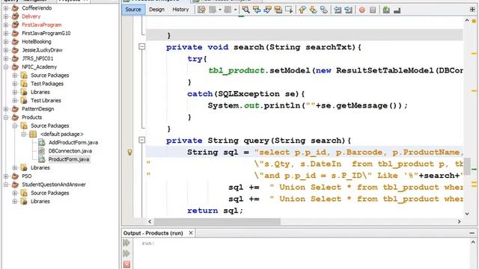Close the Output - Products (run) tab
The height and width of the screenshot is (269, 479).
(191, 233)
